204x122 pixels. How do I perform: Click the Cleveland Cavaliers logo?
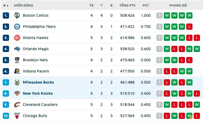coord(17,105)
